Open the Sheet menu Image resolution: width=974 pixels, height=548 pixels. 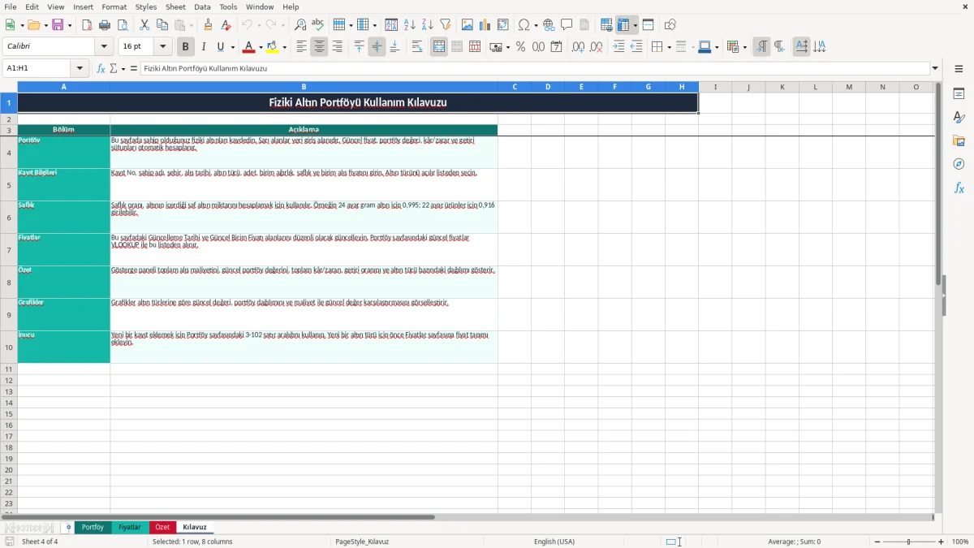(x=175, y=6)
